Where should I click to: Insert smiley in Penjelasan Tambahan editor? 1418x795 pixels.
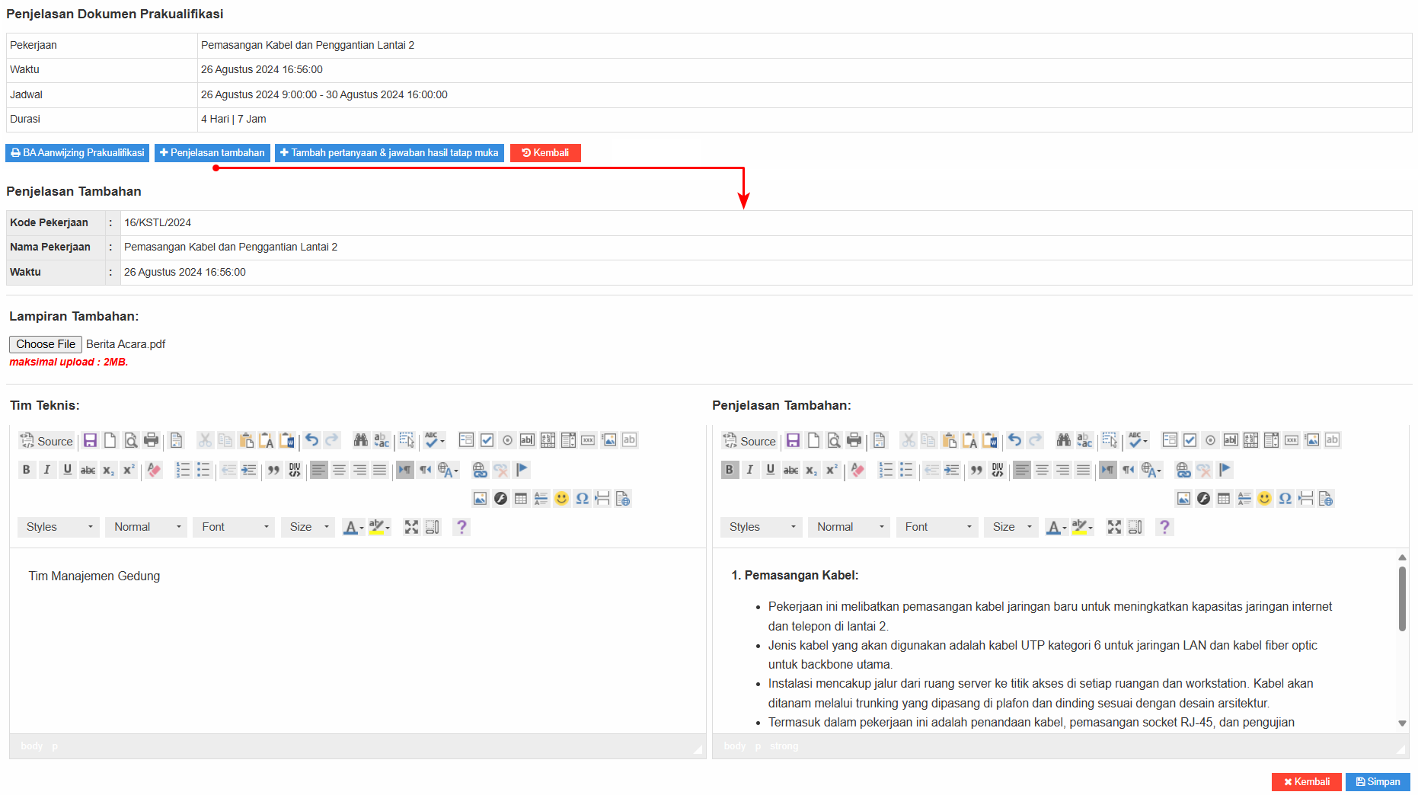tap(1264, 499)
